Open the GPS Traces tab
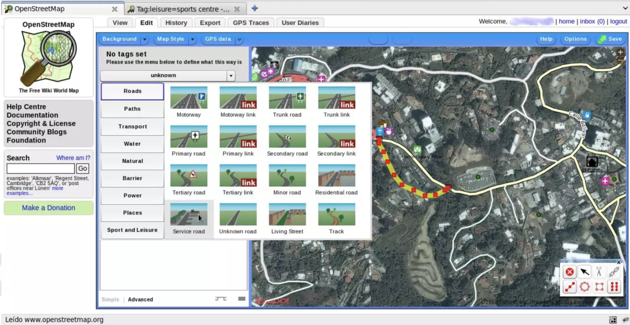Screen dimensions: 630x325 point(251,23)
